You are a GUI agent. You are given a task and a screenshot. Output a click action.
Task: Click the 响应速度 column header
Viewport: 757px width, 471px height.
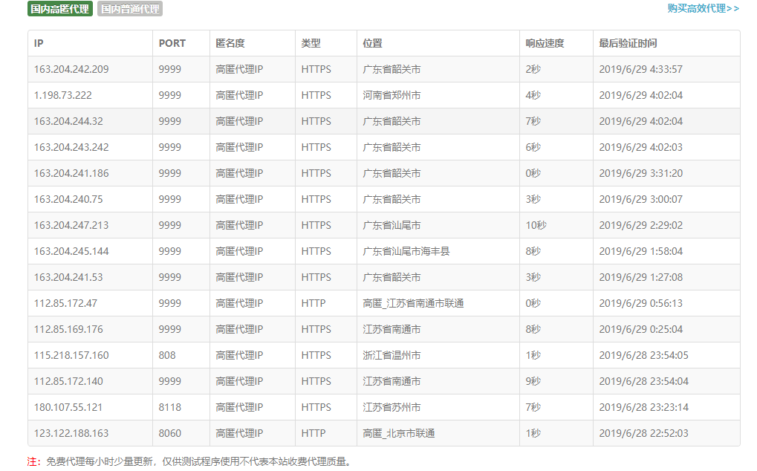coord(545,43)
